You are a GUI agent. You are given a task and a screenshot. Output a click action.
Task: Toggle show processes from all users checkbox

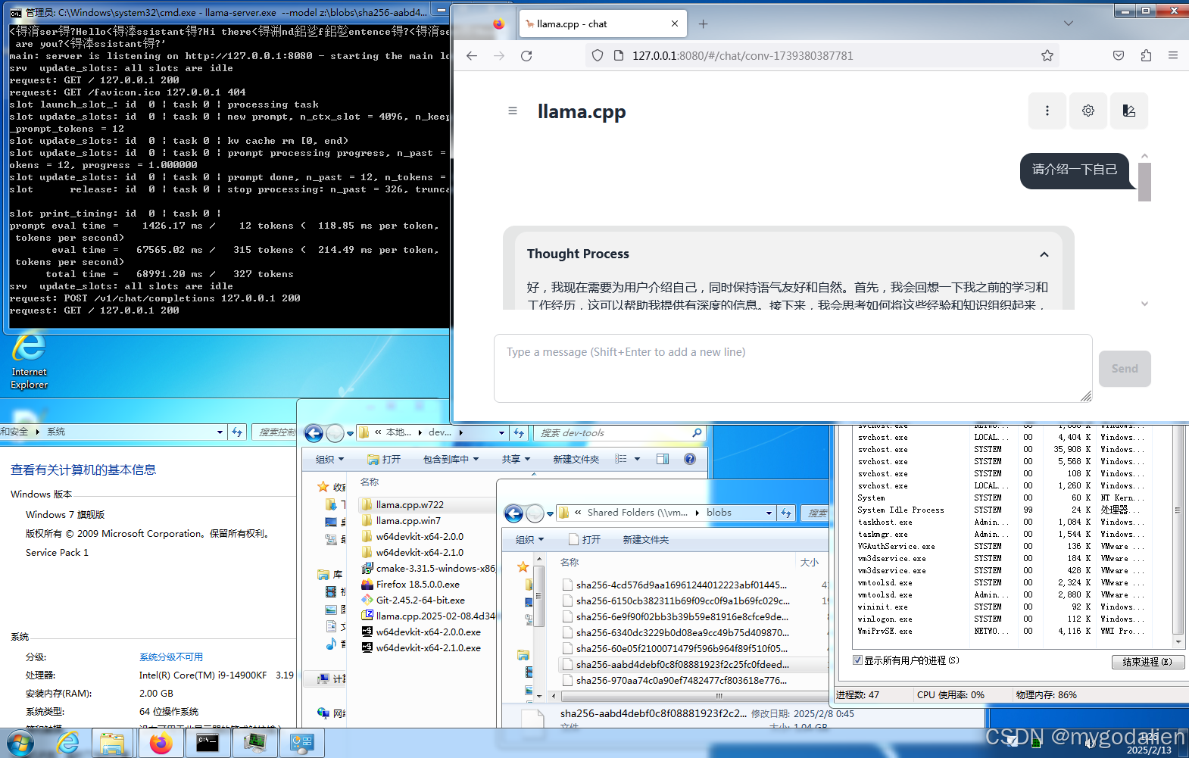(857, 660)
